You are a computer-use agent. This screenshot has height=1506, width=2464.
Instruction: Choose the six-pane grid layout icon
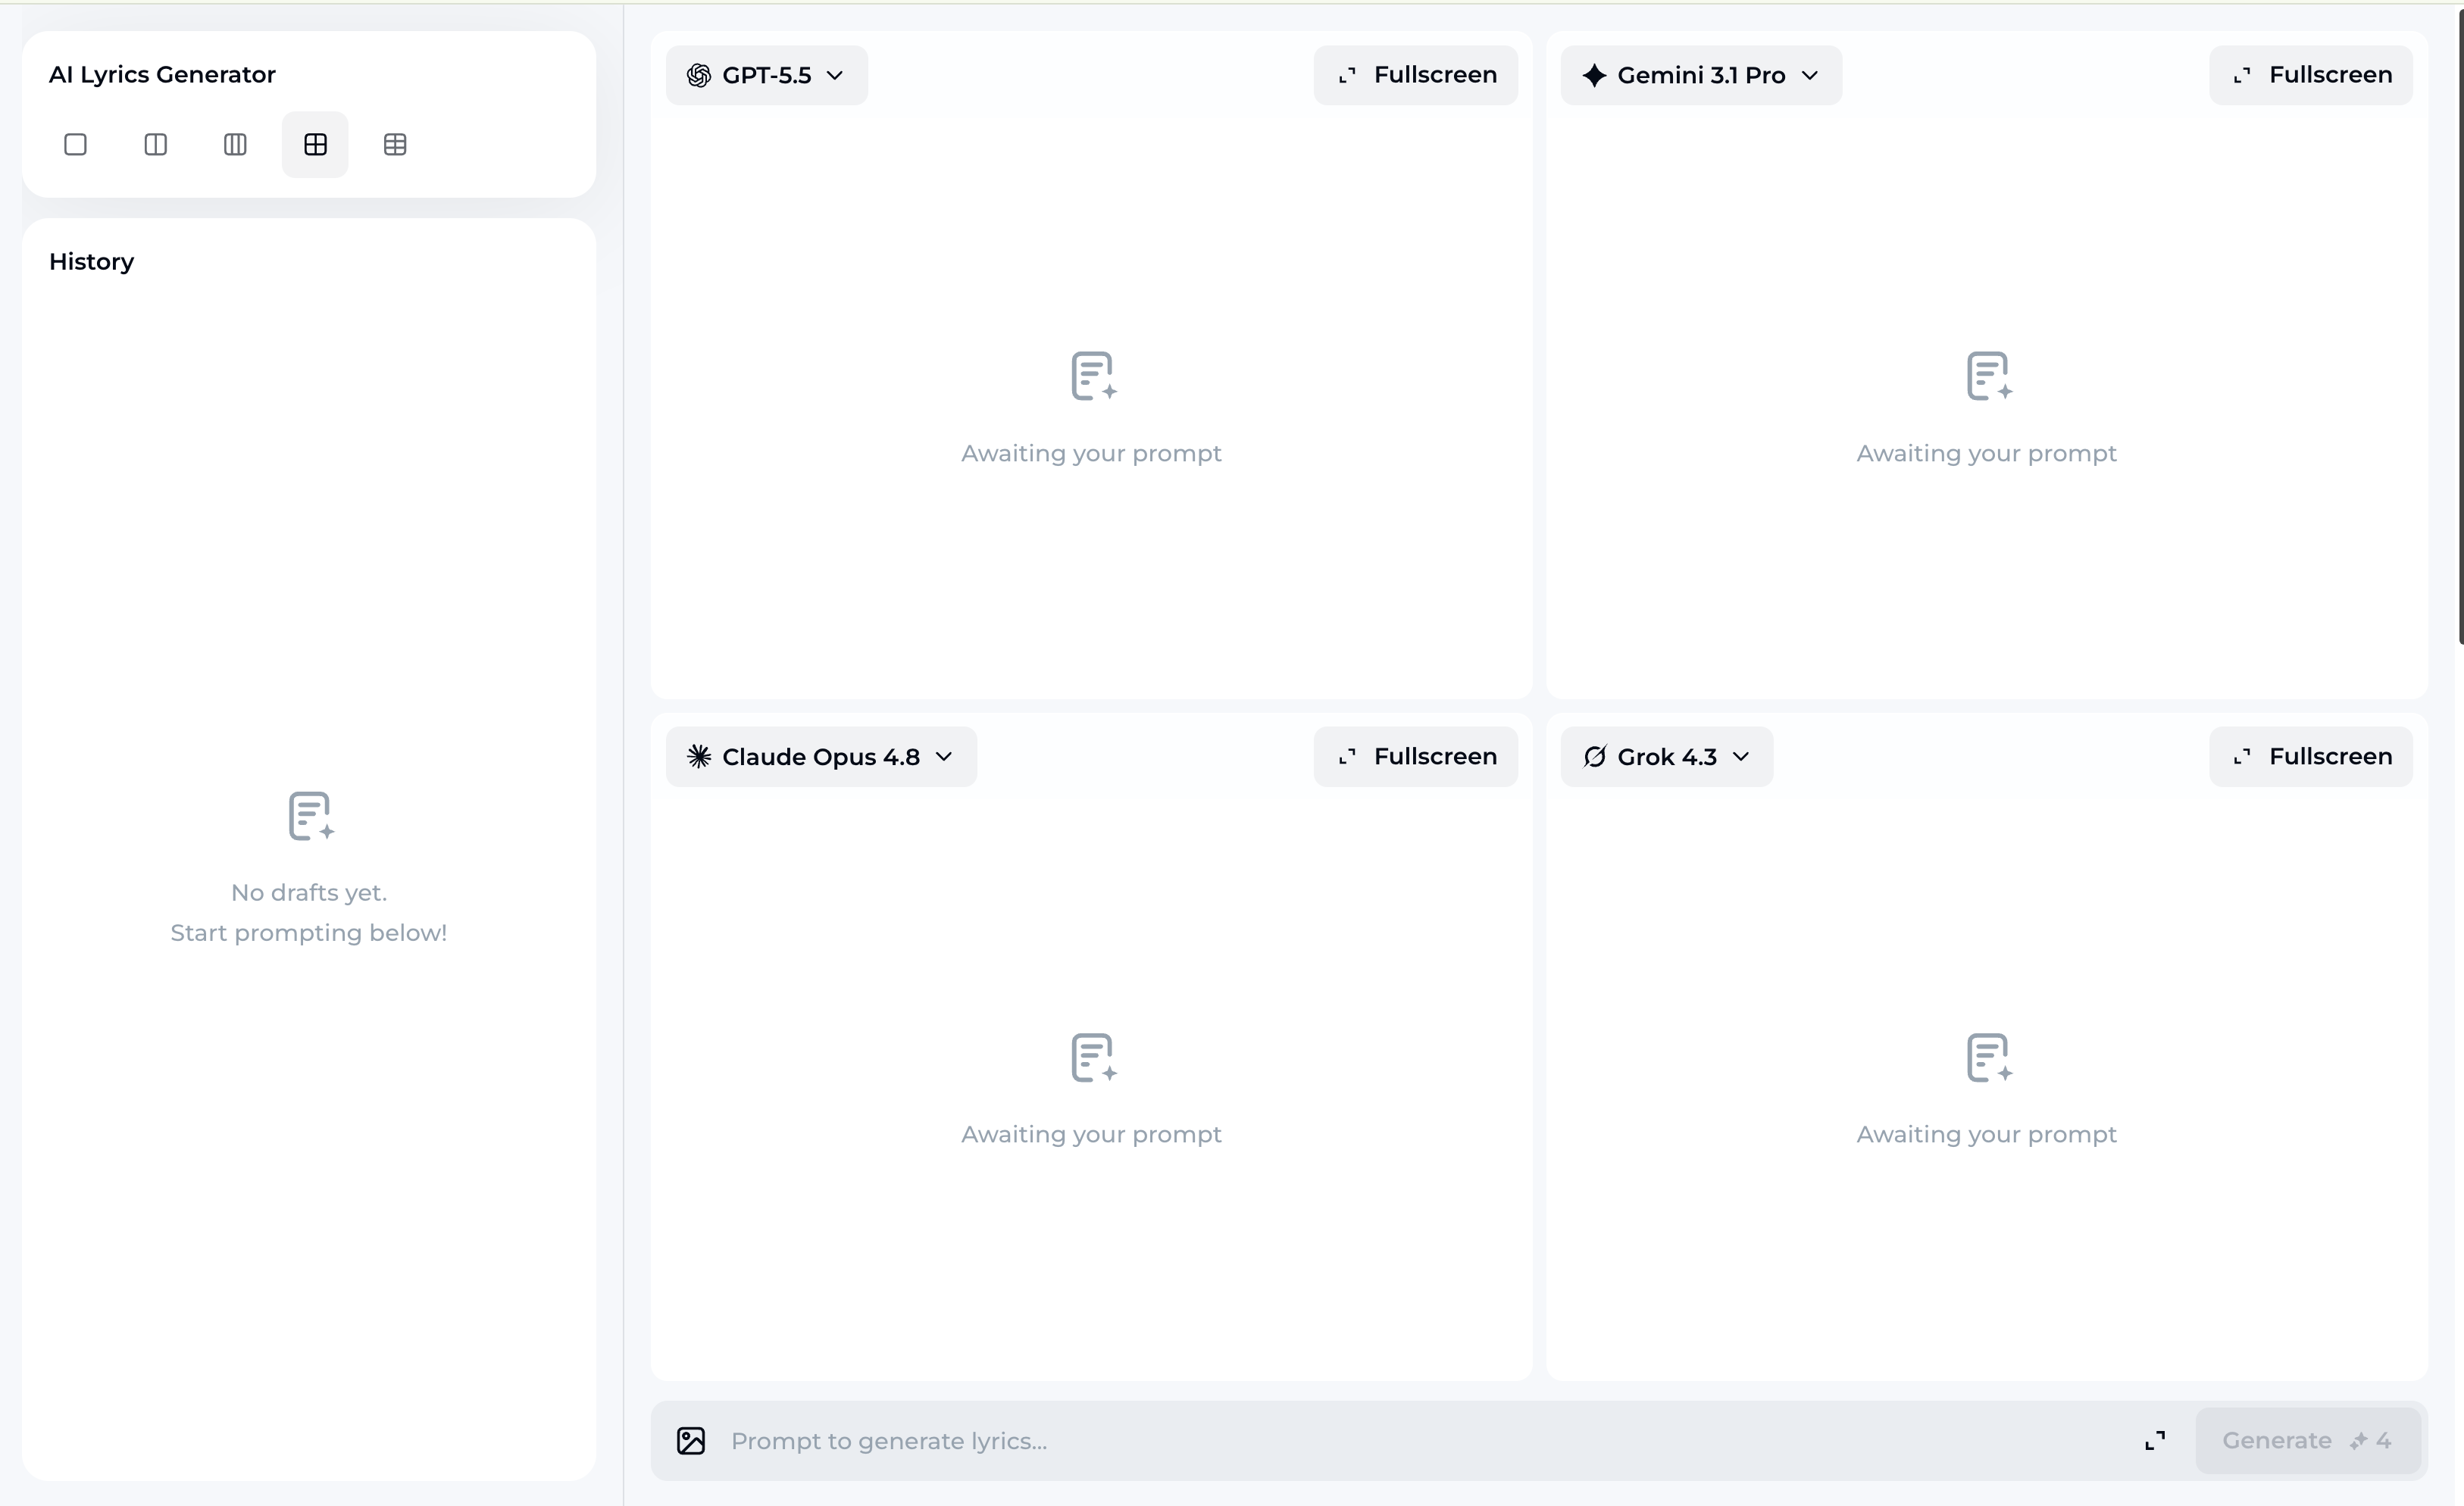(395, 145)
